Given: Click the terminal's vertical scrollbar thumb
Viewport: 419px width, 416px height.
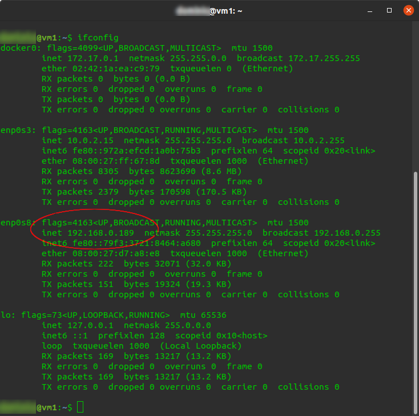Looking at the screenshot, I should click(415, 293).
